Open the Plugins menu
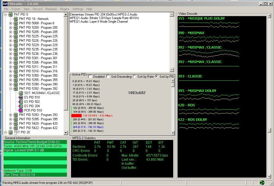The height and width of the screenshot is (186, 274). pos(65,9)
